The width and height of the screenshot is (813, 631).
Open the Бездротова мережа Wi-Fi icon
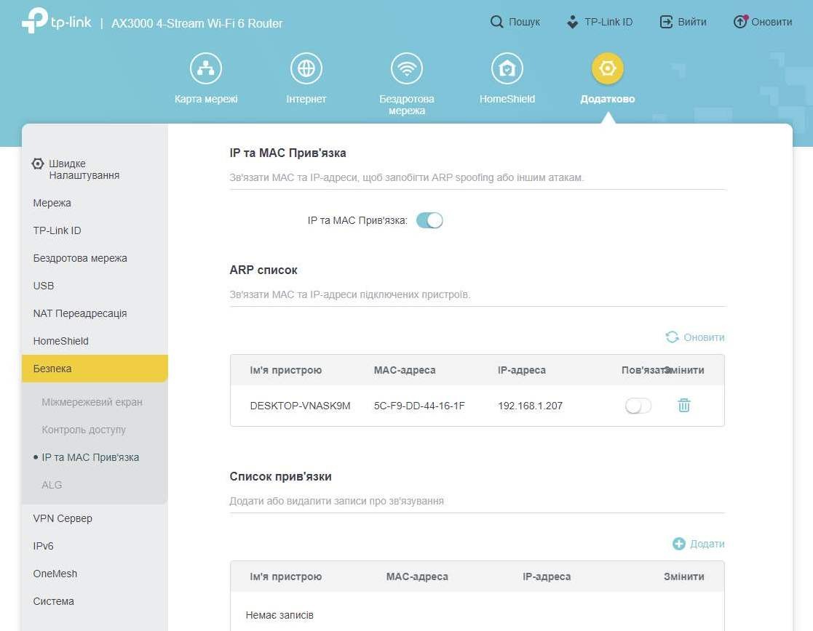(406, 69)
